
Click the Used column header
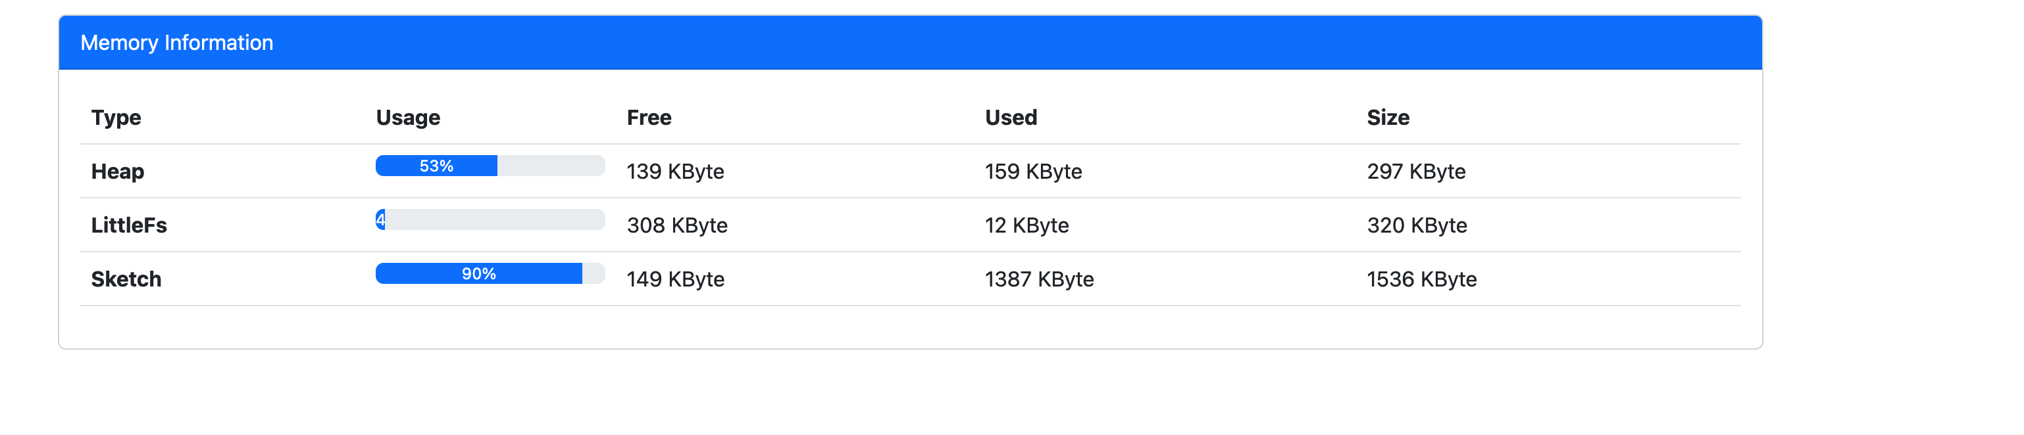pos(1011,117)
